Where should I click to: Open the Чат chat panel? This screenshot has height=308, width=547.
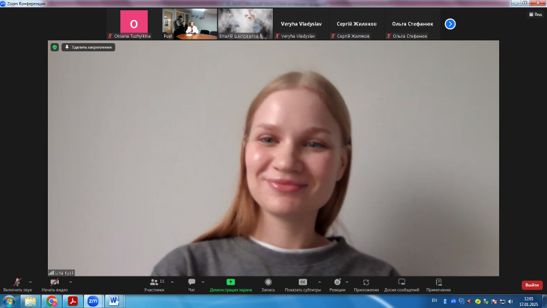[191, 283]
